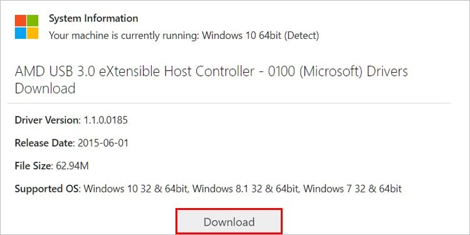Click the red square of Windows logo
This screenshot has height=235, width=470.
coord(21,21)
